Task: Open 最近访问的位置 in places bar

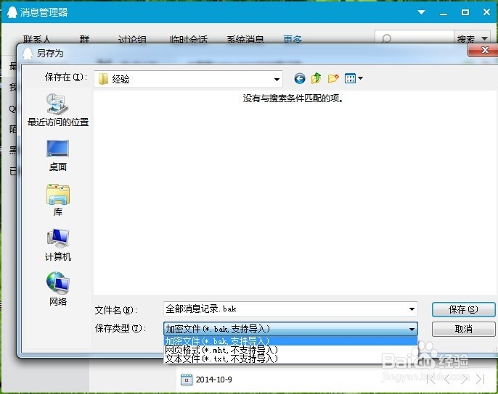Action: click(x=58, y=110)
